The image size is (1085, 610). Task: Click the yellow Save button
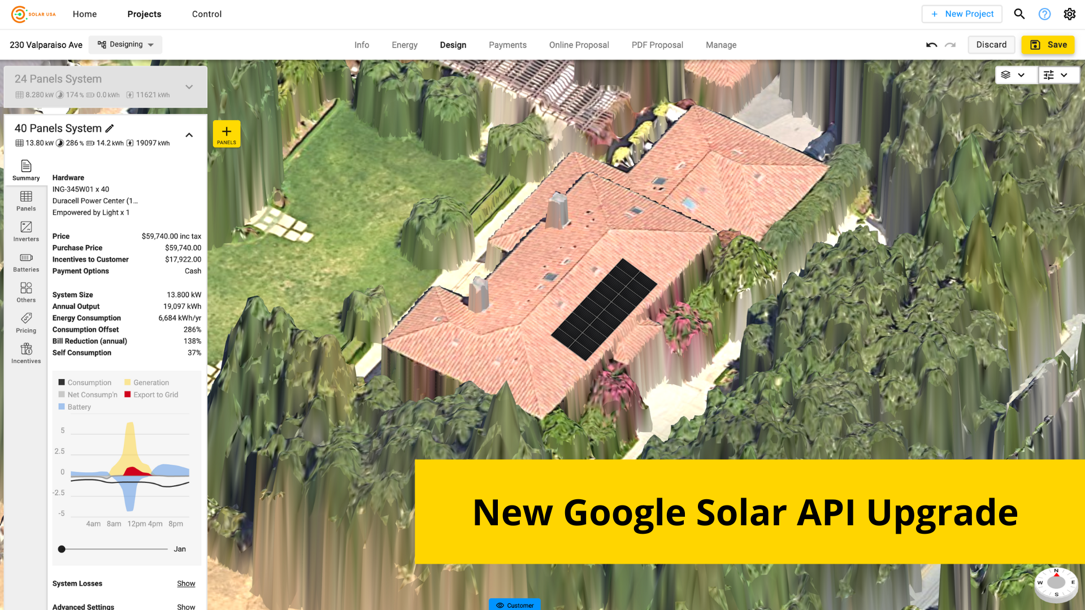point(1048,45)
